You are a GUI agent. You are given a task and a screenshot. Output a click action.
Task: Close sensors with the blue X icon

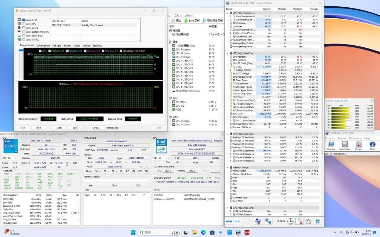(x=317, y=221)
